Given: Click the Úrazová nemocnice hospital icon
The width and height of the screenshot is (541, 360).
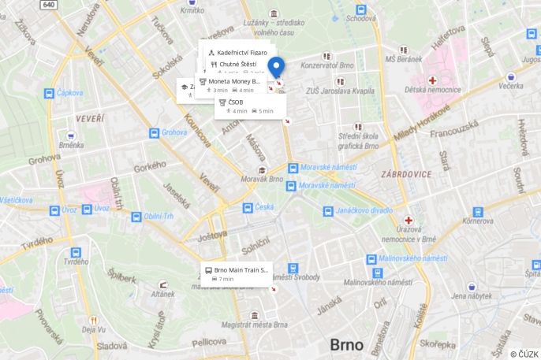Looking at the screenshot, I should tap(409, 220).
